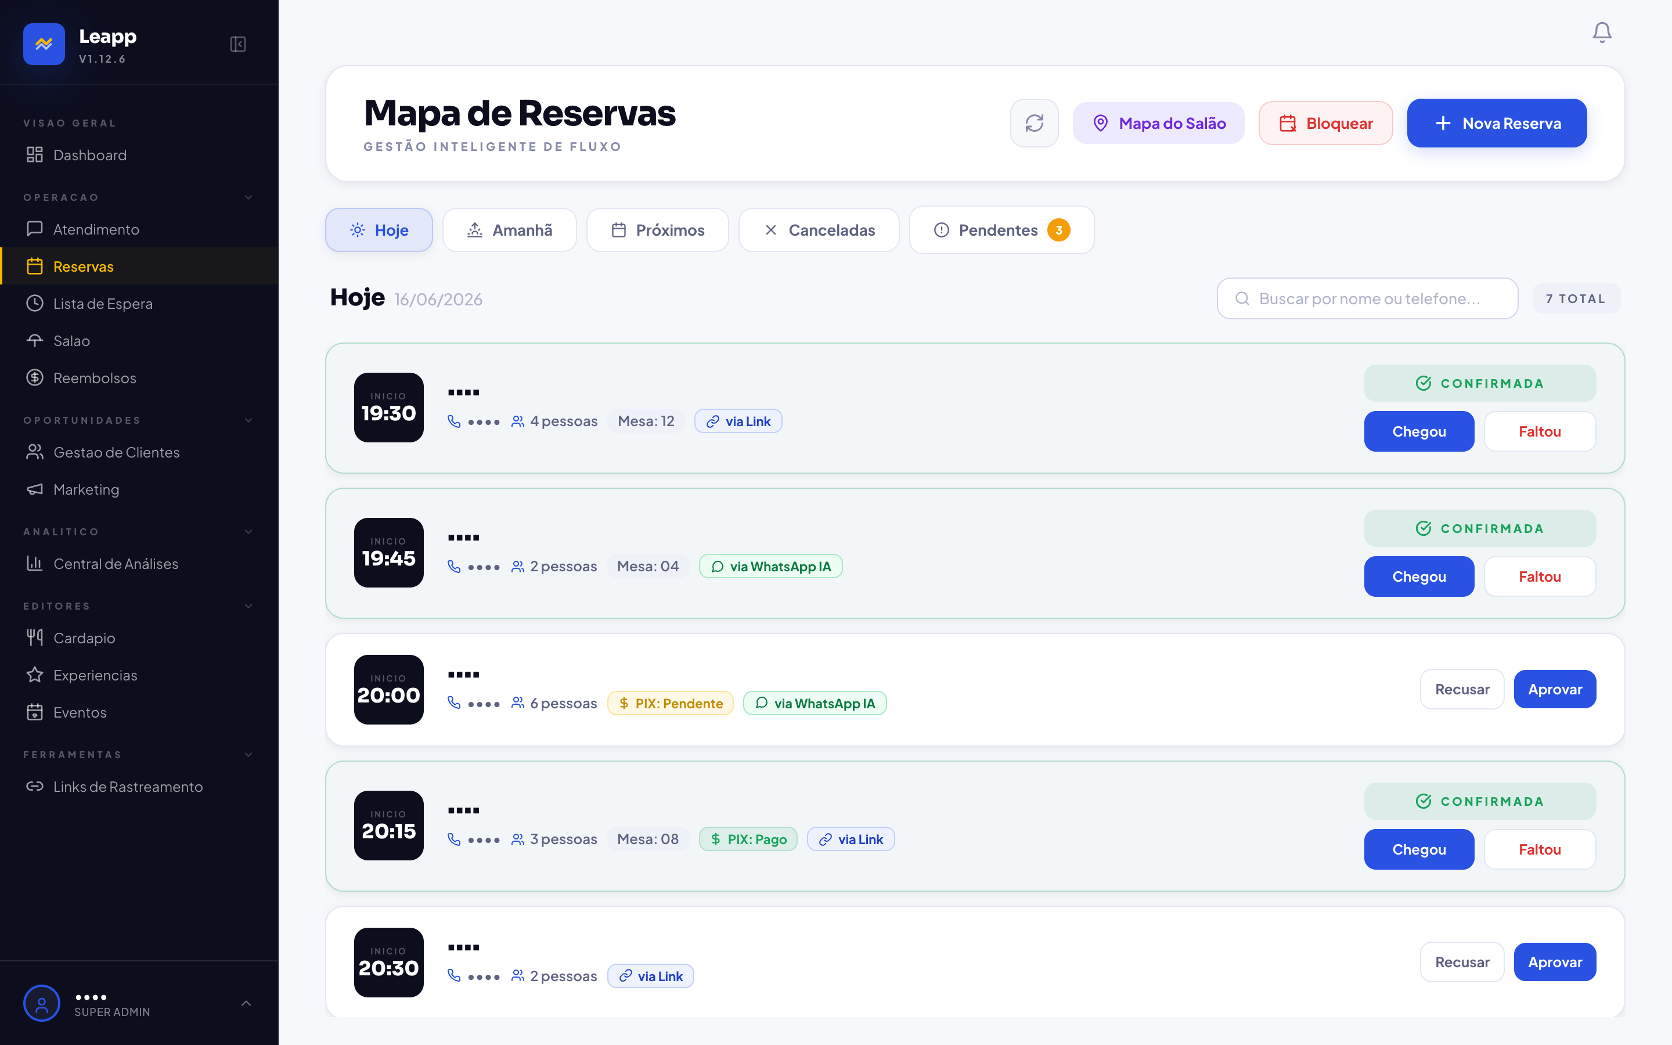
Task: Switch to the Próximos tab
Action: coord(657,230)
